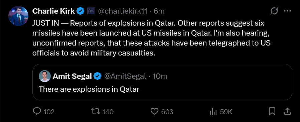Viewport: 300px width, 122px height.
Task: Click Amit Segal's verified checkmark badge
Action: pos(98,76)
